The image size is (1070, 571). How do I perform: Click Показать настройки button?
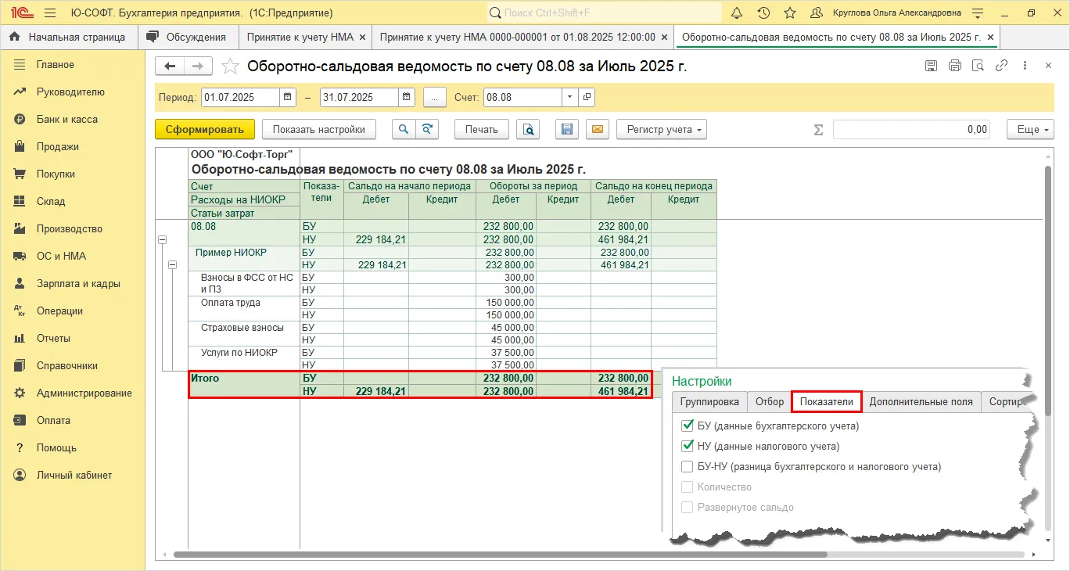[319, 130]
